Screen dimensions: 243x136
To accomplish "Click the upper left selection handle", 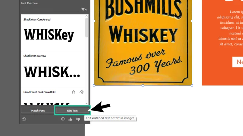I will point(94,21).
